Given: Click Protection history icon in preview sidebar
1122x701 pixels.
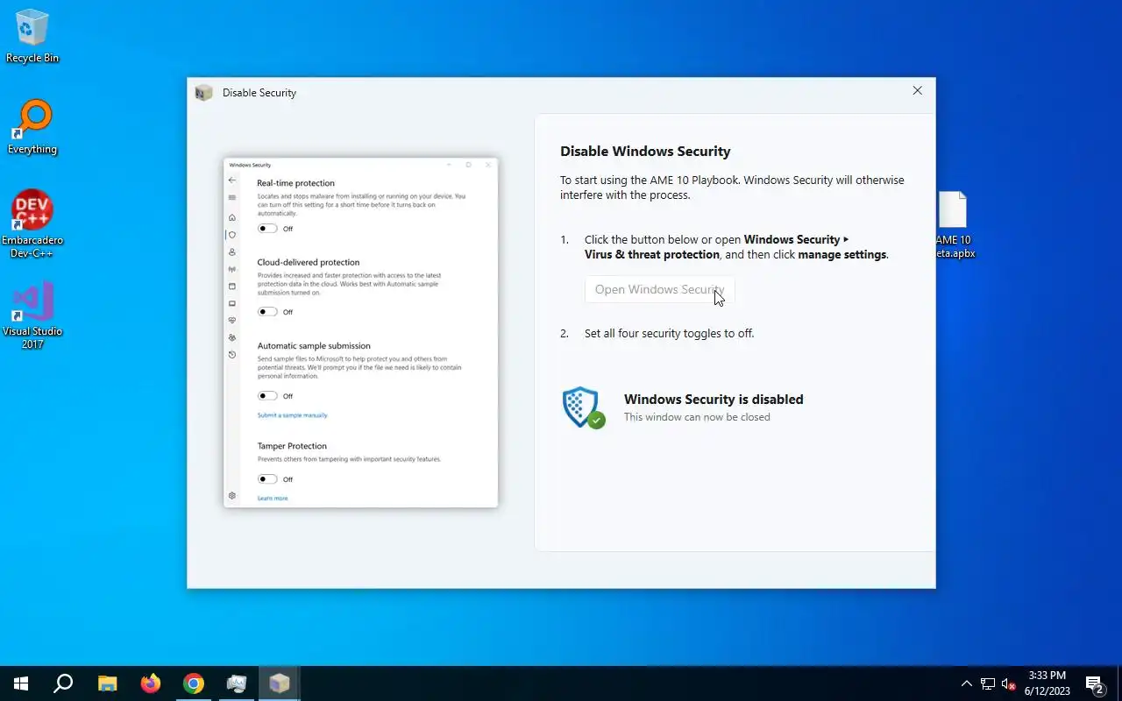Looking at the screenshot, I should pos(232,355).
